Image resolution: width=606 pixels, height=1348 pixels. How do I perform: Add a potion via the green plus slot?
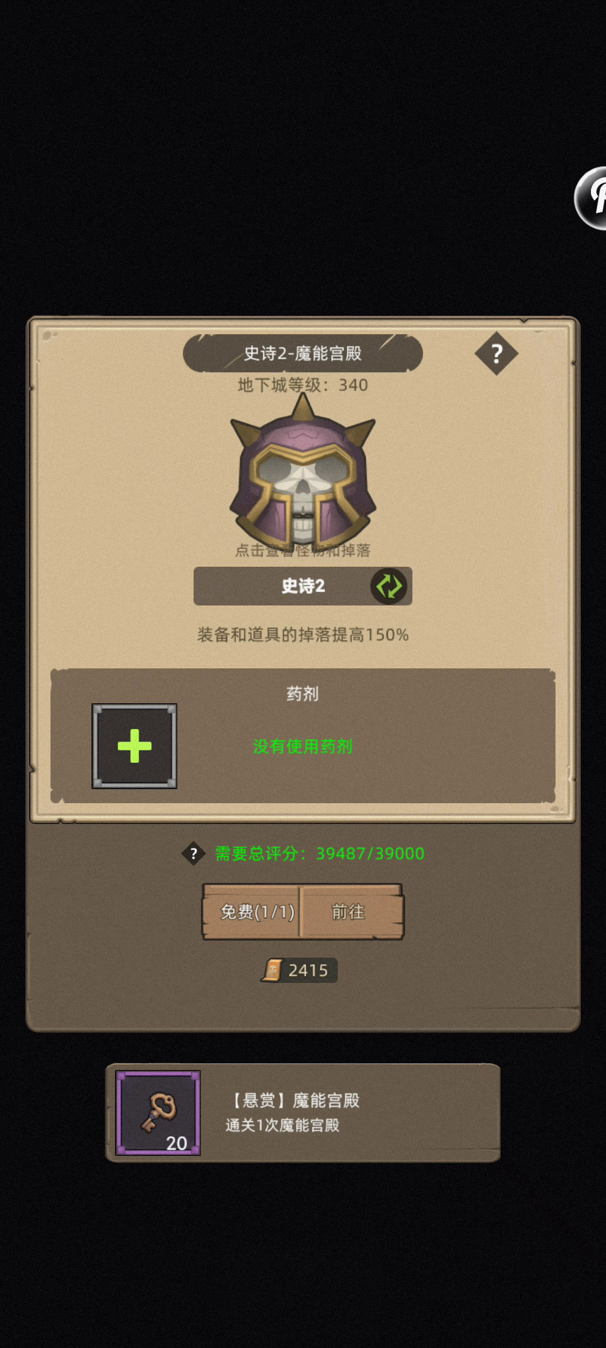[135, 746]
